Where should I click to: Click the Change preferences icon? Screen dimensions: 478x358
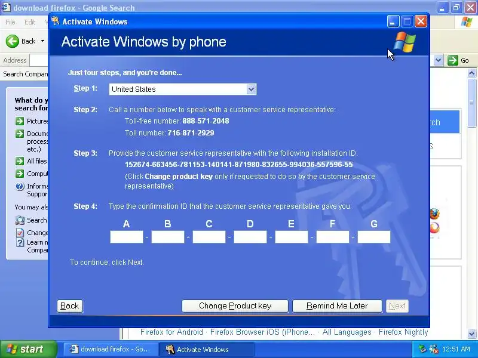20,233
